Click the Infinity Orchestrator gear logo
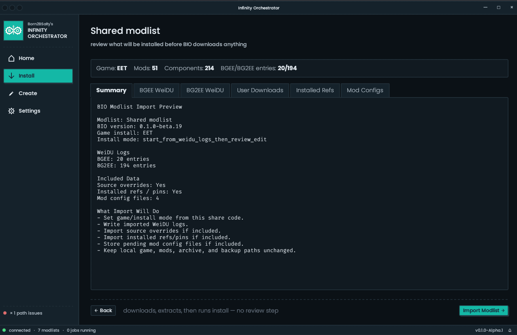517x335 pixels. click(13, 31)
